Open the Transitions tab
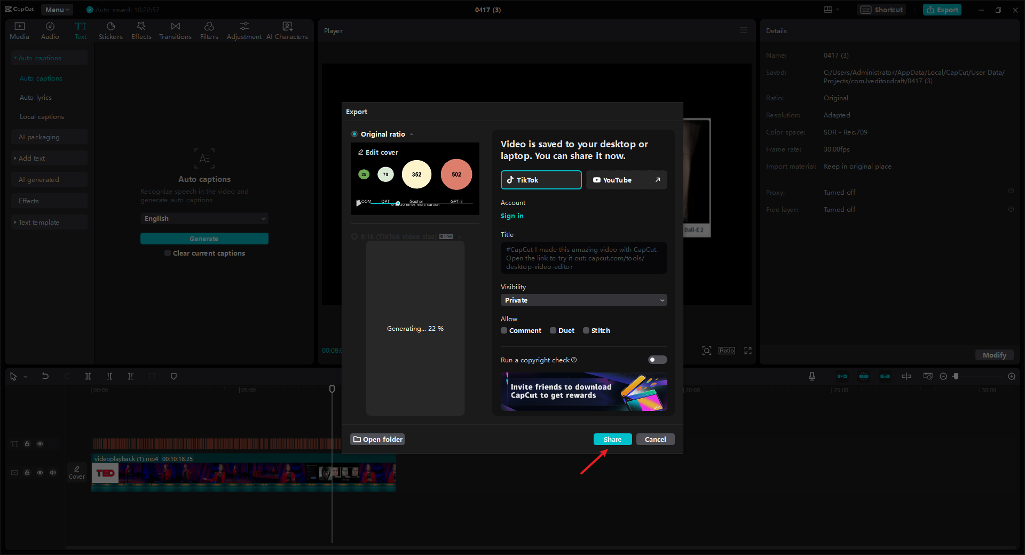This screenshot has height=555, width=1025. coord(175,31)
